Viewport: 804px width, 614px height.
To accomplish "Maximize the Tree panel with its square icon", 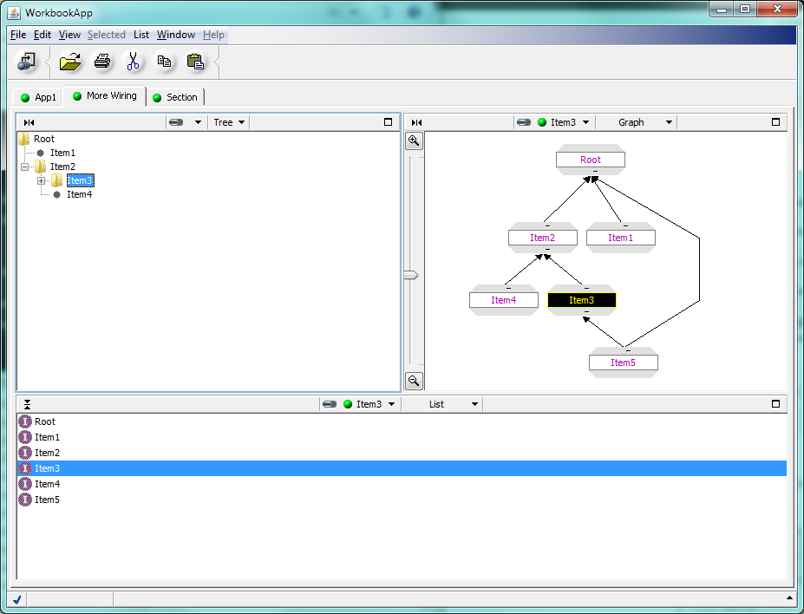I will 388,122.
